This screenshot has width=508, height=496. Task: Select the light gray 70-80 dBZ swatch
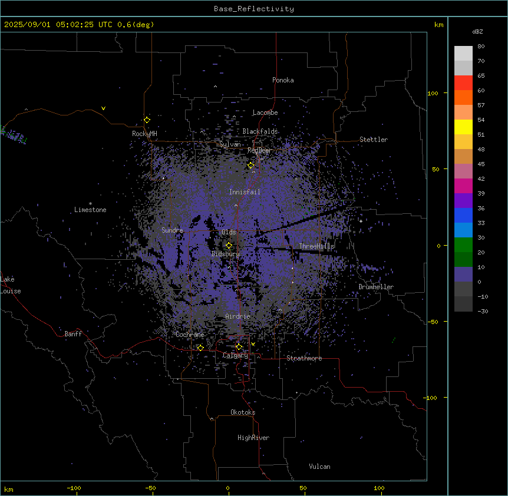click(x=463, y=54)
